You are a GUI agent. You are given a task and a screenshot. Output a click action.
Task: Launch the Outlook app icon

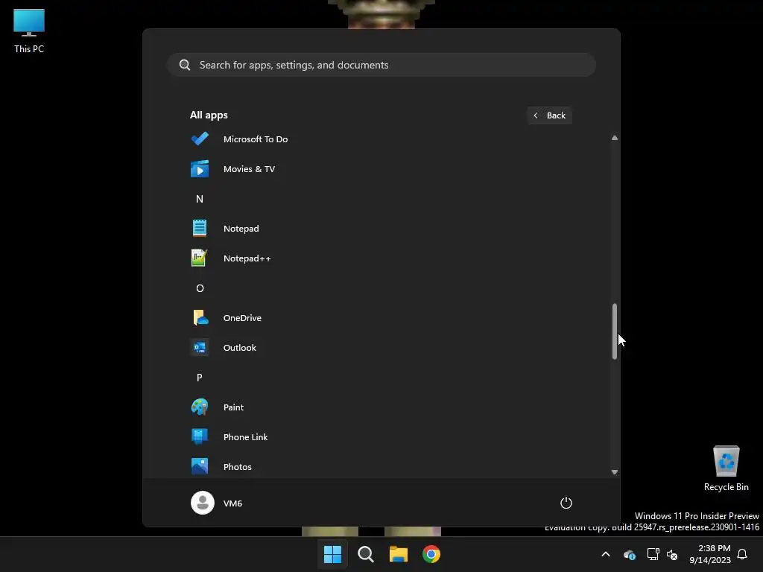coord(200,347)
